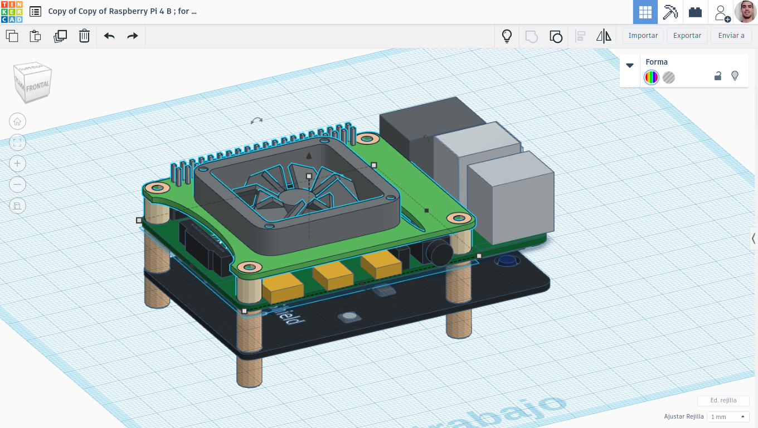Rename the design title
758x428 pixels.
pos(123,11)
